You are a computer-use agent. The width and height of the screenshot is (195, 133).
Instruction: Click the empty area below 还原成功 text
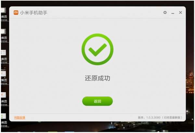coord(97,89)
